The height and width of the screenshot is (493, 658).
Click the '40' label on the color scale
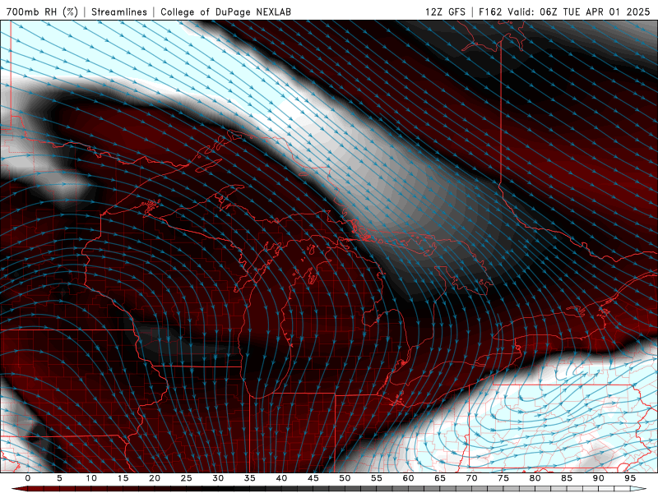[281, 478]
